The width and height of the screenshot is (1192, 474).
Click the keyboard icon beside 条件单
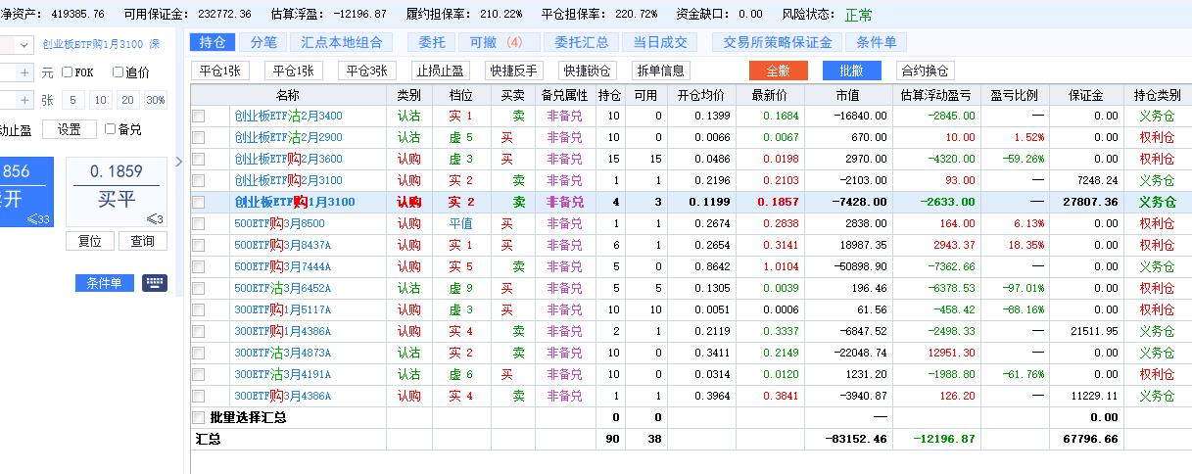click(x=154, y=283)
